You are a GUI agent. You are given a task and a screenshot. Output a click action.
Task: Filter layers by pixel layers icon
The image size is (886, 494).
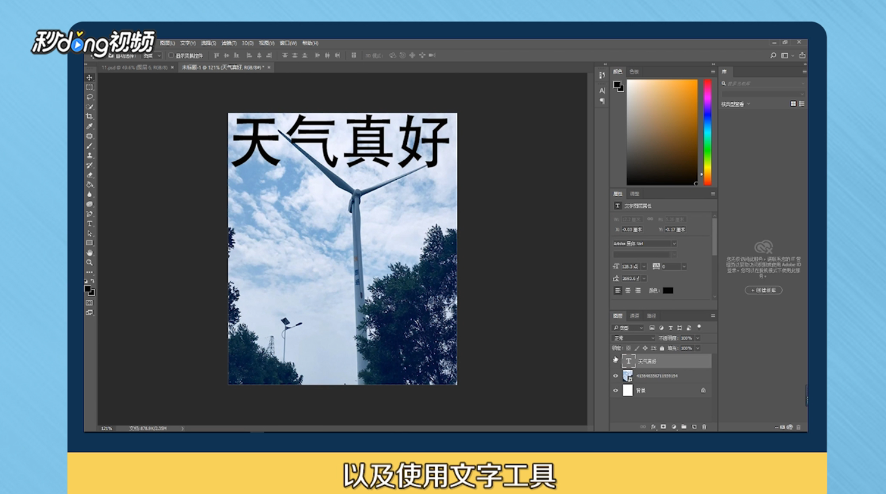(x=652, y=328)
